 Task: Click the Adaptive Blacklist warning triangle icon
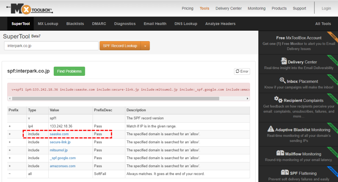tap(271, 129)
